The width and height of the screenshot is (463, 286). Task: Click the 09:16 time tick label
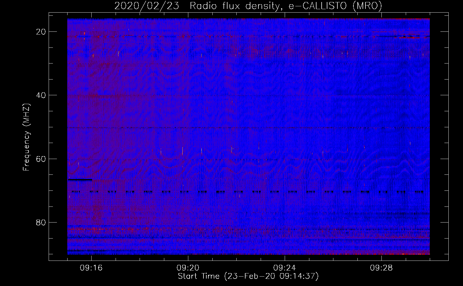pos(91,268)
